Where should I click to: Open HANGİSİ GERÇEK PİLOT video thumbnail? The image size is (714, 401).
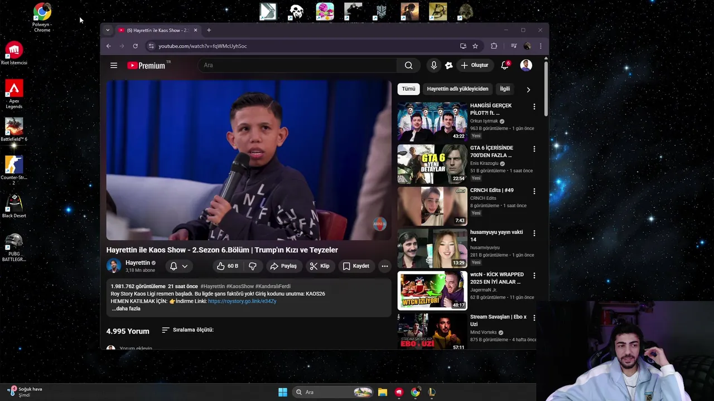[432, 121]
